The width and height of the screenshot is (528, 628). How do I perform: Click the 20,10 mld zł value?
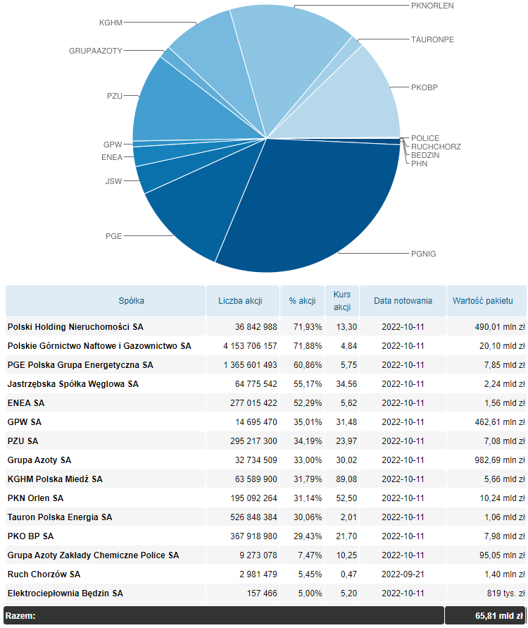502,345
